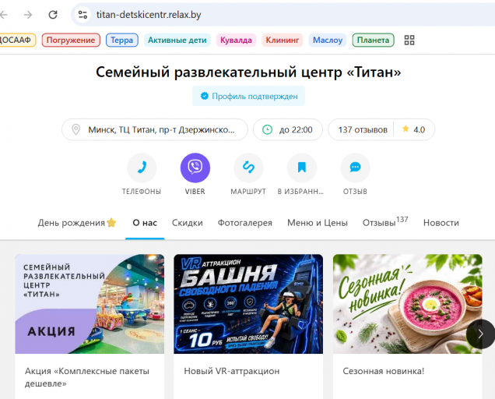Open the Клининг bookmark

[283, 41]
